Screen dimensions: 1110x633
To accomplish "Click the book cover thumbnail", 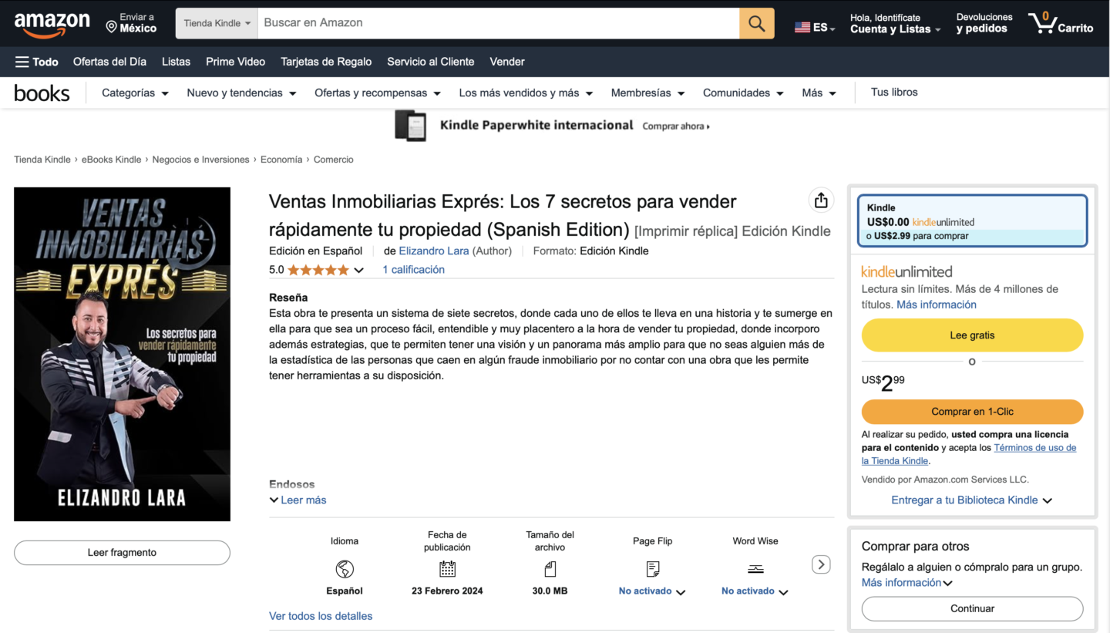I will click(x=122, y=354).
